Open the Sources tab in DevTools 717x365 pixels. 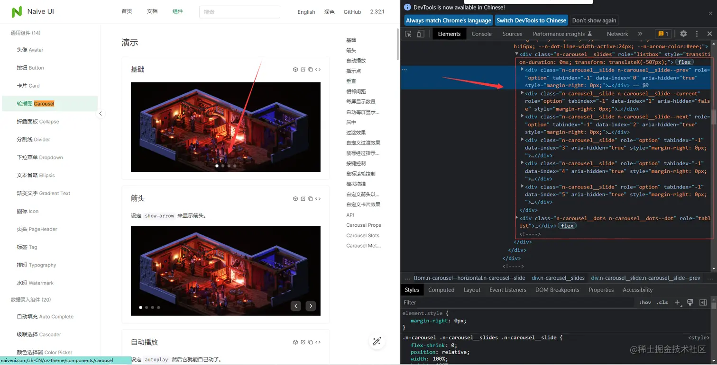tap(512, 34)
